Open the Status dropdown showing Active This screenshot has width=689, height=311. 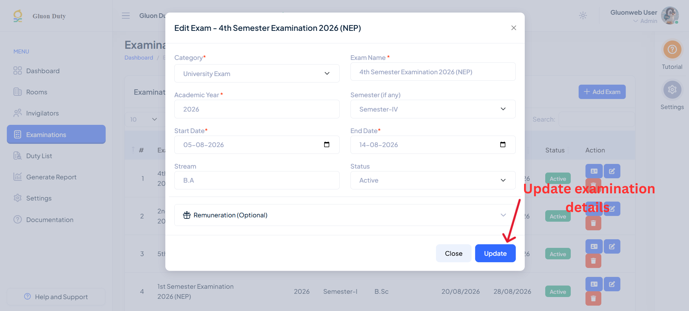[x=433, y=180]
